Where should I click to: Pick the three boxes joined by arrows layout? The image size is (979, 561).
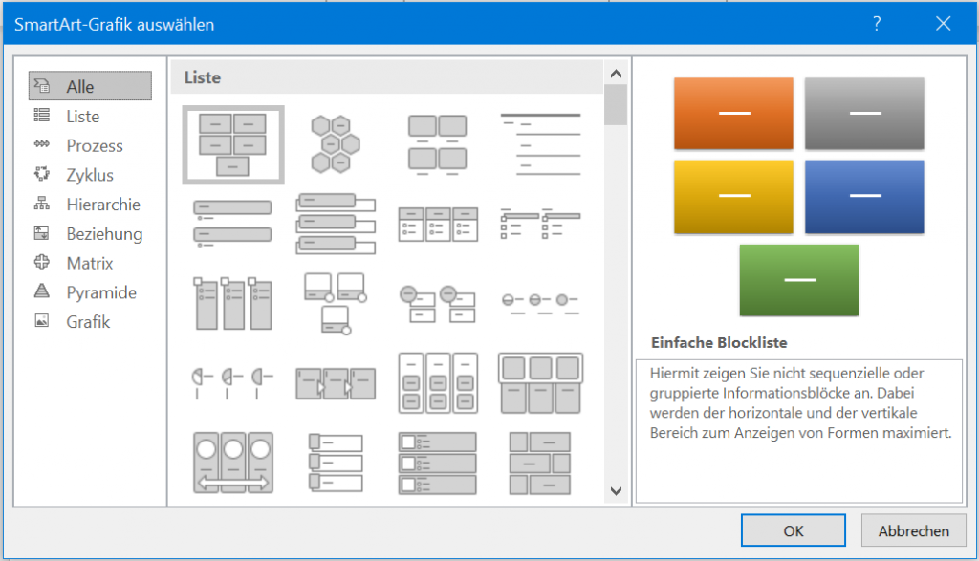(336, 383)
